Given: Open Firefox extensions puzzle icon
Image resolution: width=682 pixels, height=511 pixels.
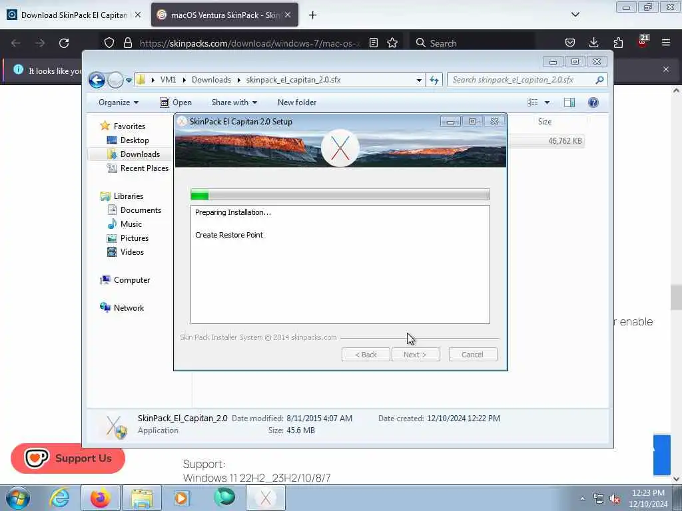Looking at the screenshot, I should 618,43.
